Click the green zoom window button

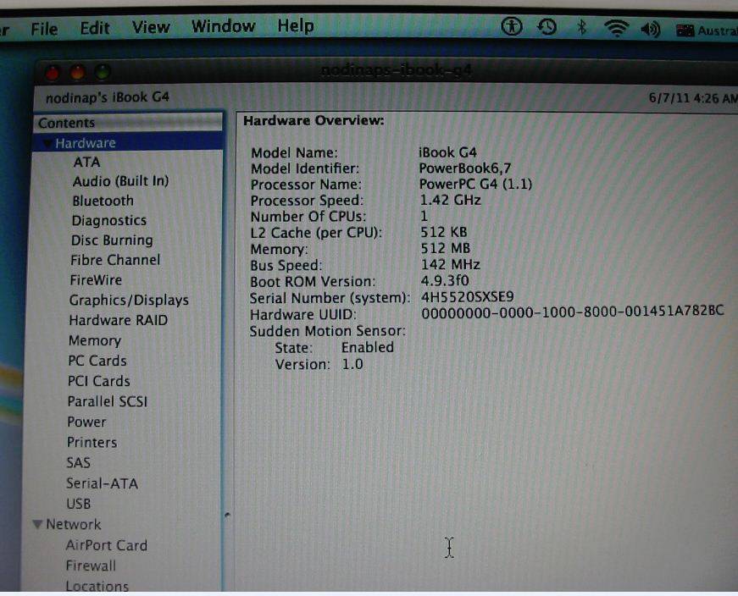[103, 73]
